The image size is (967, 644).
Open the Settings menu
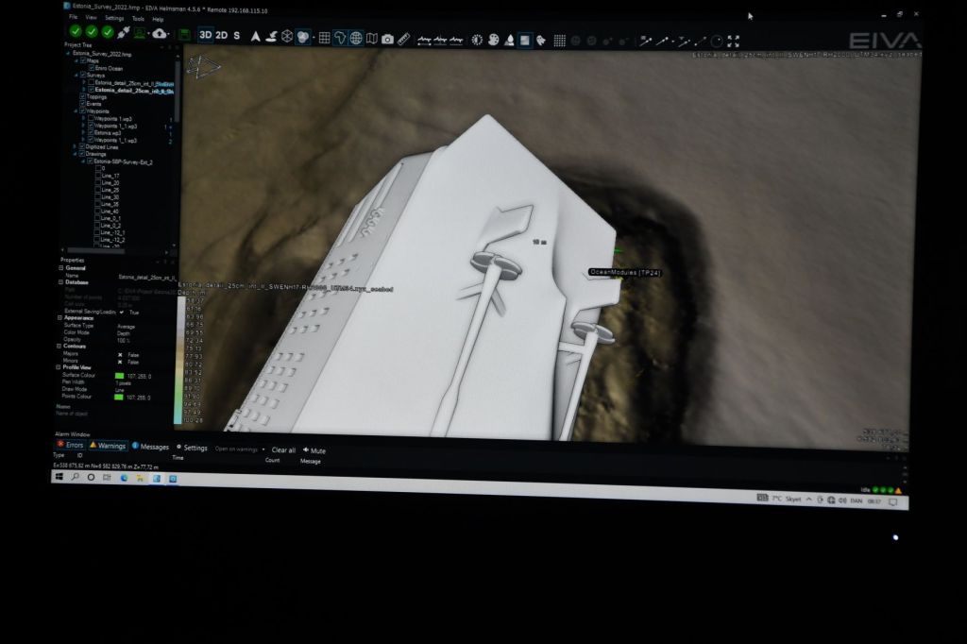[113, 18]
